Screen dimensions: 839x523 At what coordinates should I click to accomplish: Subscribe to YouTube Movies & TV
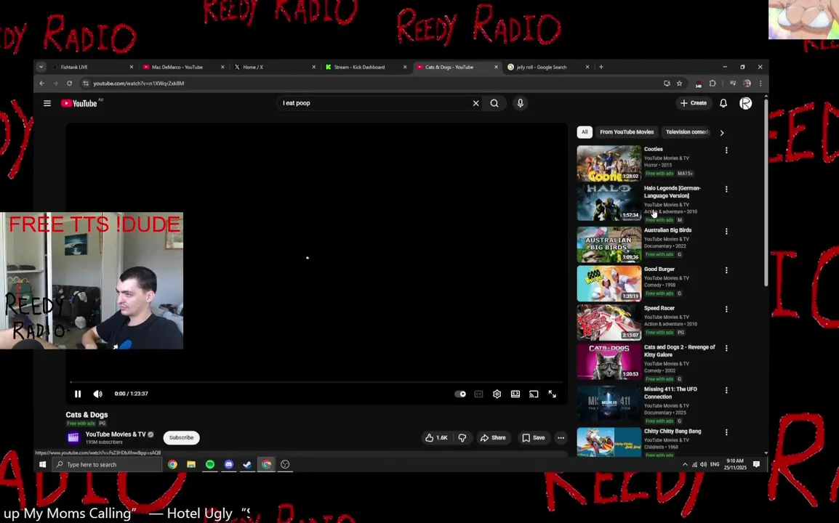(x=181, y=437)
